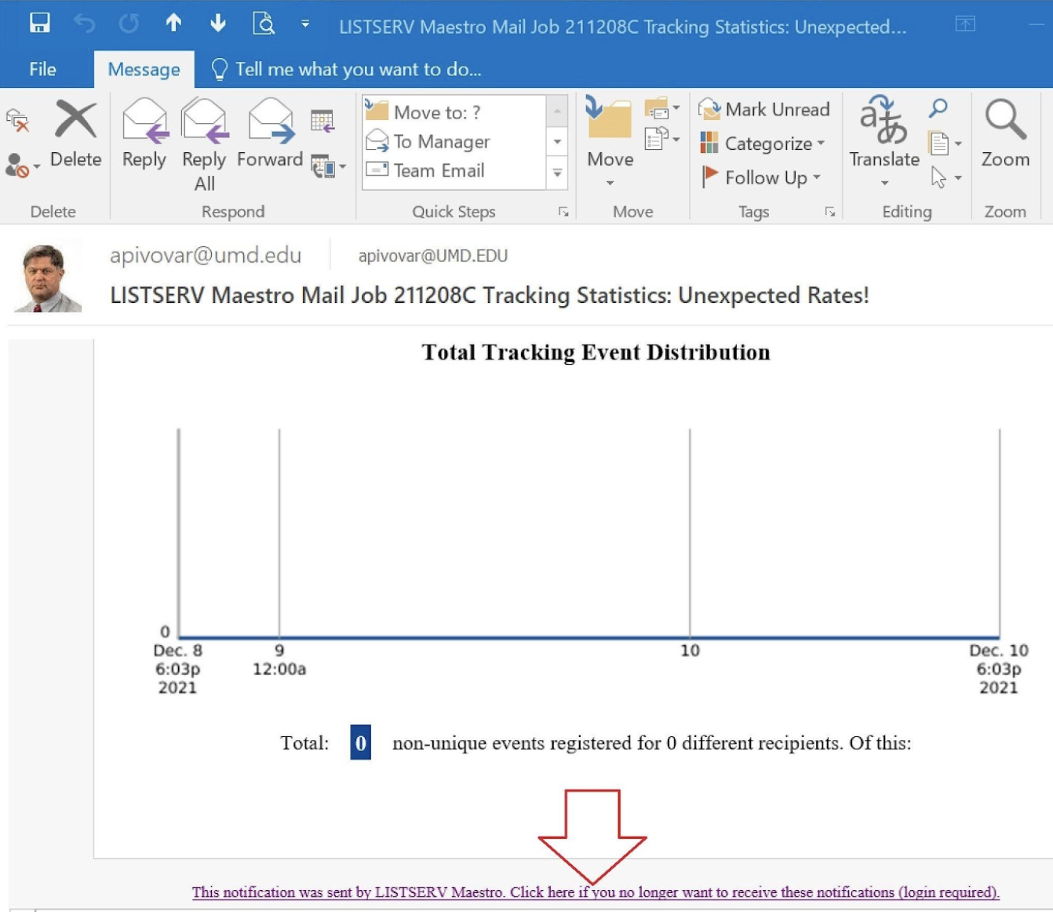Click the Redo arrow in the title bar
This screenshot has width=1053, height=912.
point(129,24)
